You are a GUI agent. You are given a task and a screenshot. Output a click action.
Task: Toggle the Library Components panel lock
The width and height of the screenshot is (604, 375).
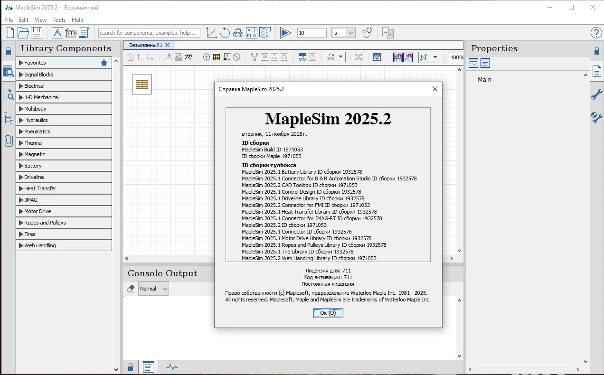click(8, 51)
